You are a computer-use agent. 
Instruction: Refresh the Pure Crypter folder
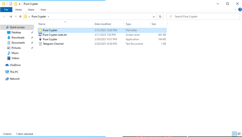click(160, 17)
